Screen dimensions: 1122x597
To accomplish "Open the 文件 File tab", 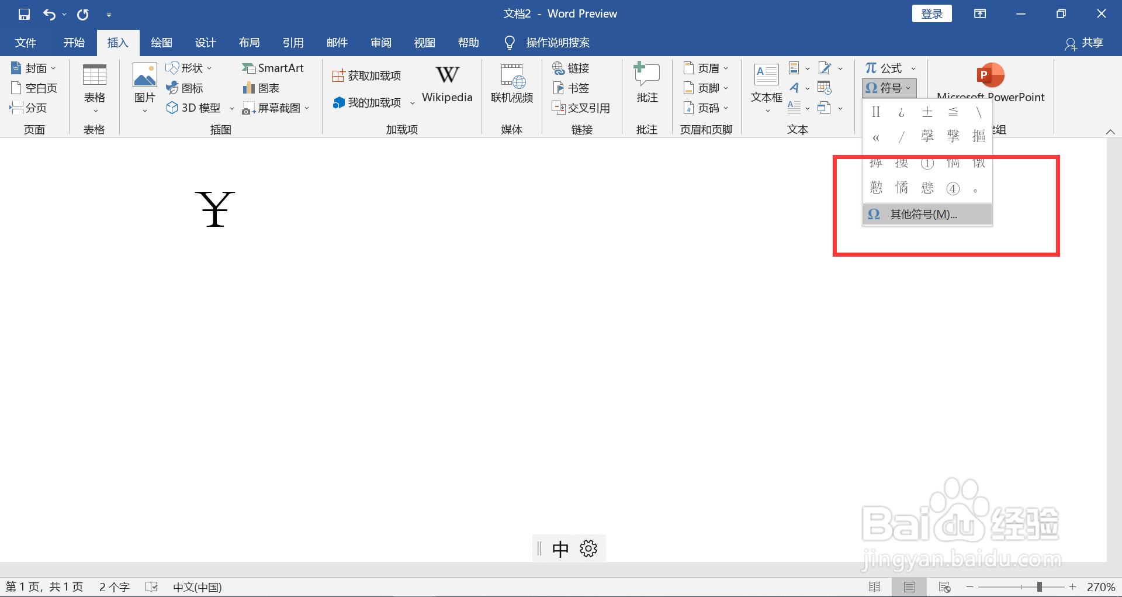I will pos(26,43).
